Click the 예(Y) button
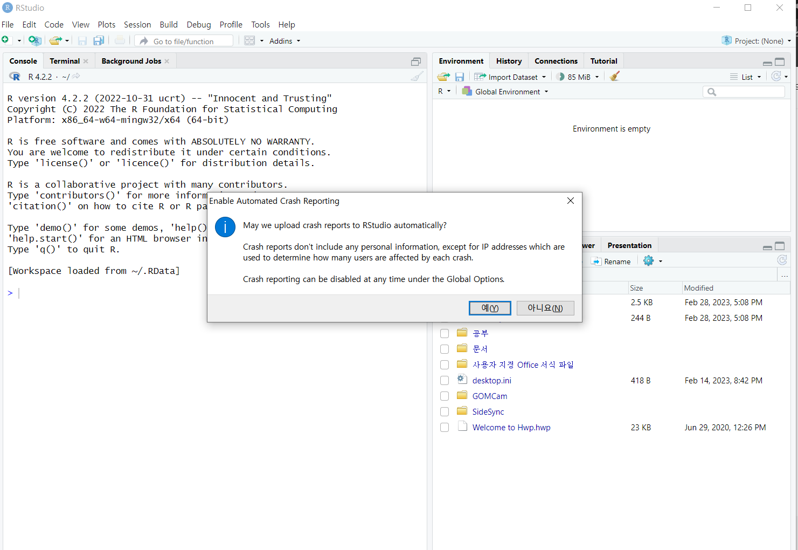The image size is (798, 550). 490,308
